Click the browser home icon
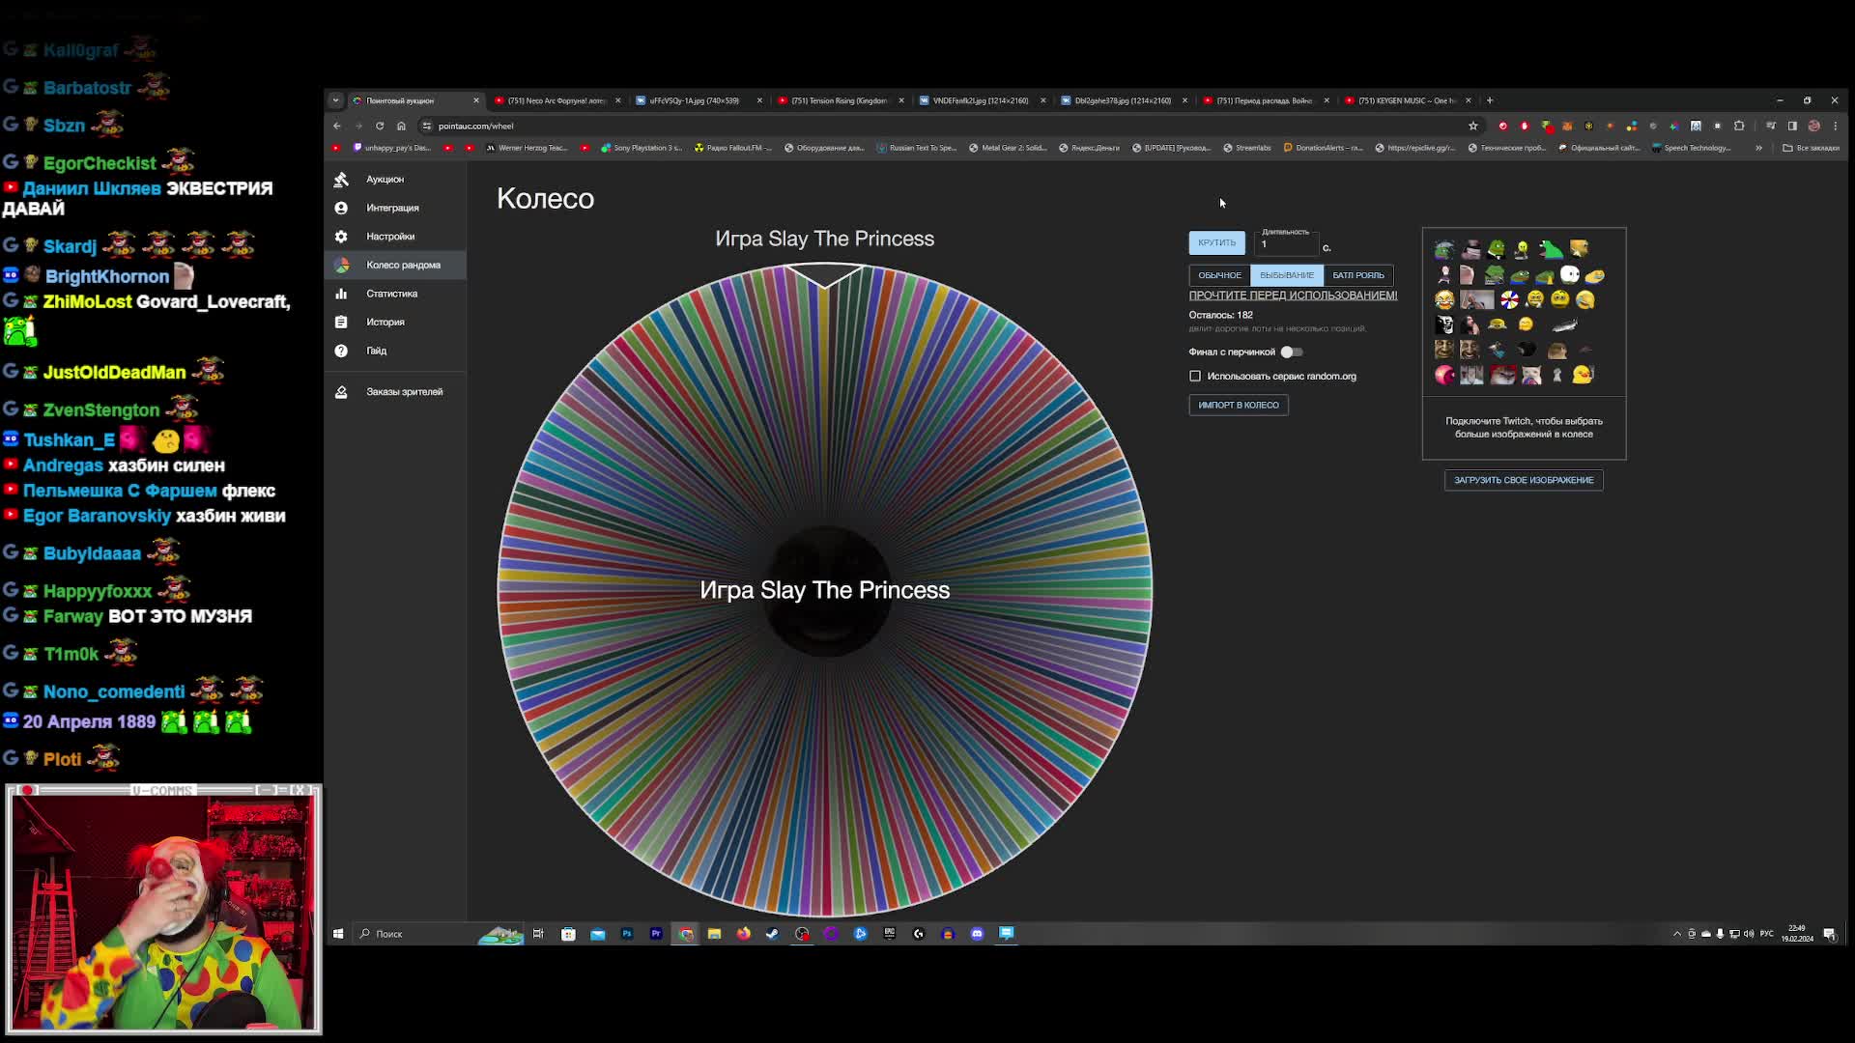The width and height of the screenshot is (1855, 1043). click(x=401, y=127)
